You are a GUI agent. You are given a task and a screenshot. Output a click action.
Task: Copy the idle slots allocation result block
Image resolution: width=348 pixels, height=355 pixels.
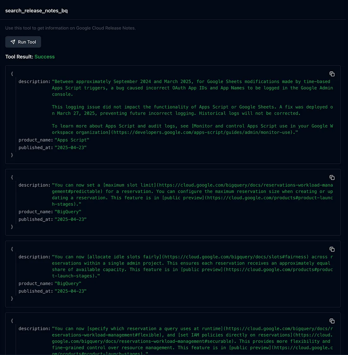click(x=332, y=249)
